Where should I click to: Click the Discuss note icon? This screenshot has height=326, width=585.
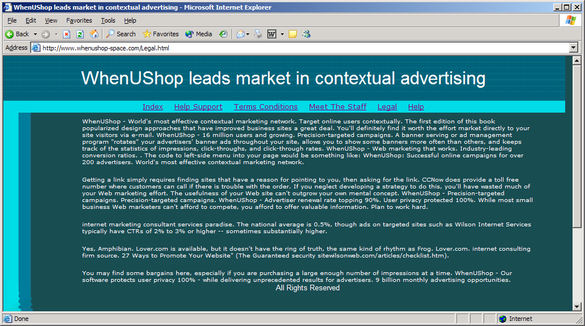293,35
